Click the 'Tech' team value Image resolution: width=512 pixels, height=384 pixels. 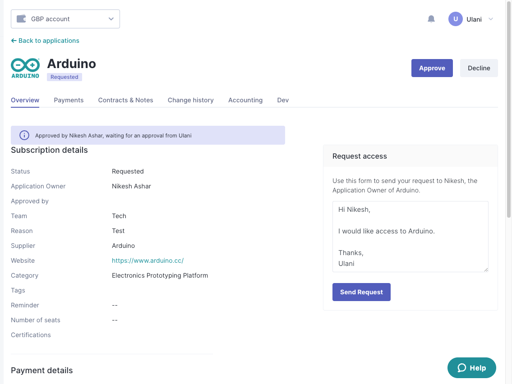tap(119, 216)
